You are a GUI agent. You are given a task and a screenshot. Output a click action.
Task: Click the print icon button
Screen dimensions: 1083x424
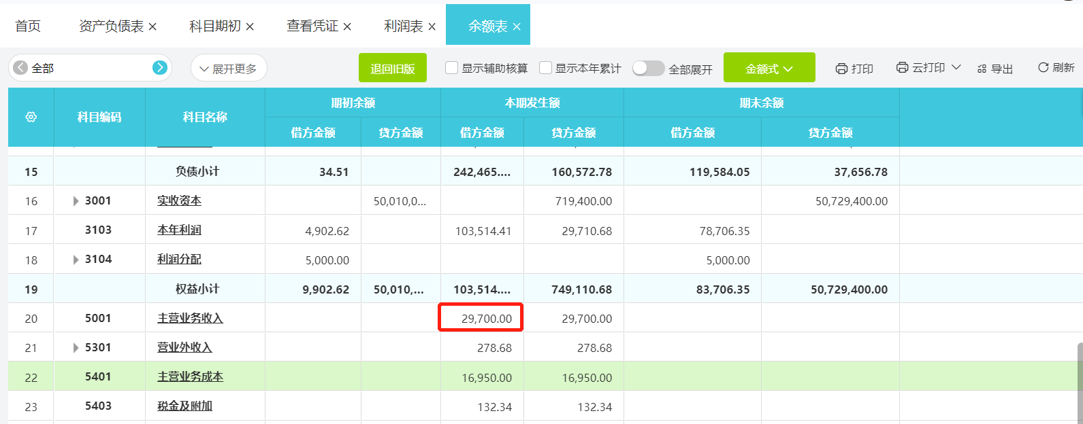841,69
